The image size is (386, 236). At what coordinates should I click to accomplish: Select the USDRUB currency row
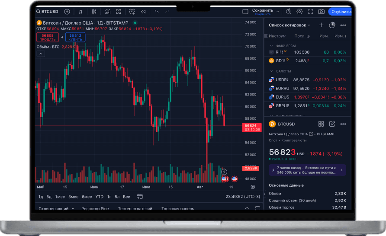click(x=308, y=80)
